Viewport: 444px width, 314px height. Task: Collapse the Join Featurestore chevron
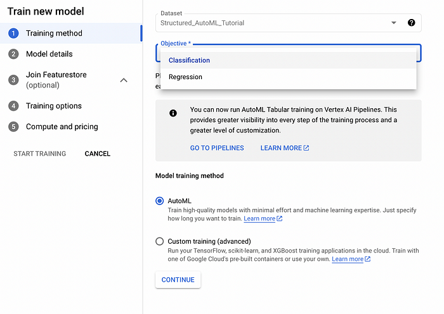(x=124, y=80)
